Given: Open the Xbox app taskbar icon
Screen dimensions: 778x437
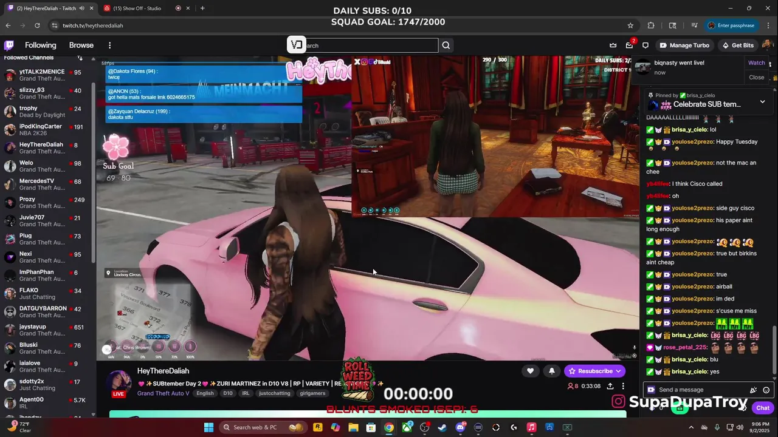Looking at the screenshot, I should coord(407,427).
